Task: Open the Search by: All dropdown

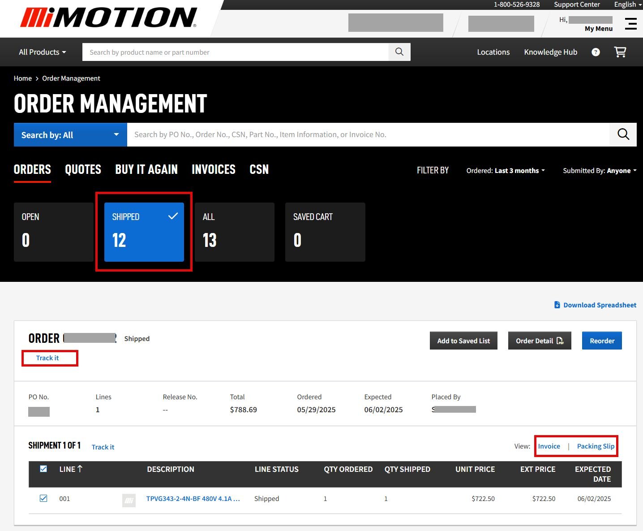Action: pos(70,135)
